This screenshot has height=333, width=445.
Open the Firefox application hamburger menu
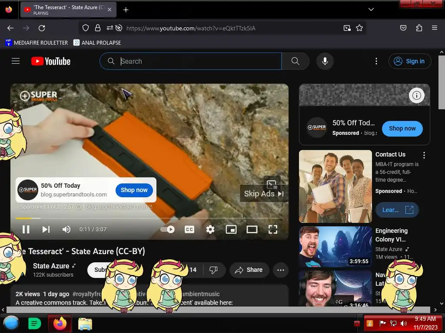tap(434, 28)
